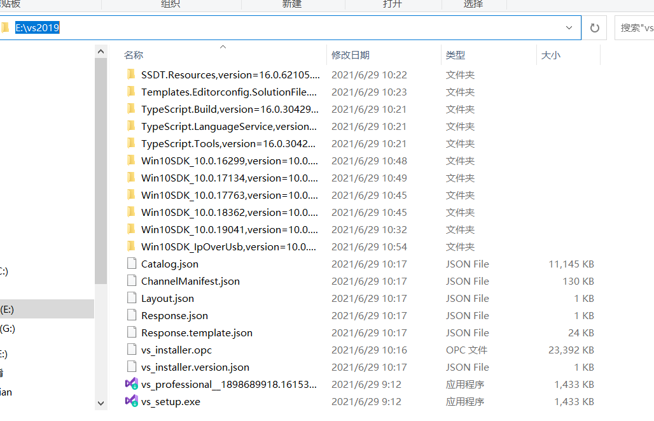This screenshot has width=654, height=421.
Task: Select the SSDT.Resources,version=16.0.62105 folder name
Action: click(230, 75)
